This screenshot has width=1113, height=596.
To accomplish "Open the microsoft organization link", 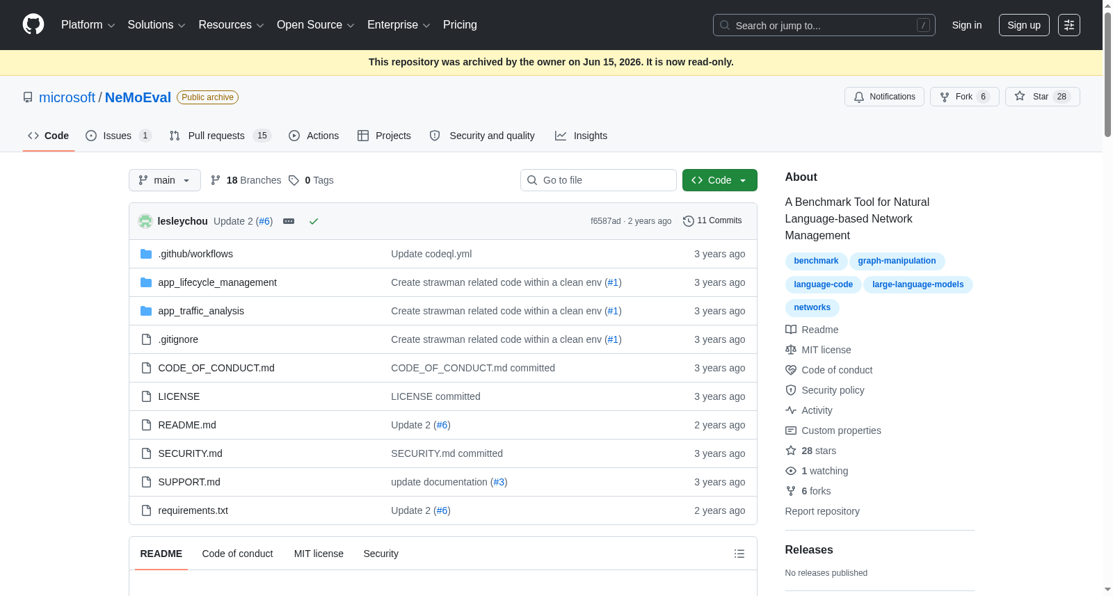I will [67, 97].
